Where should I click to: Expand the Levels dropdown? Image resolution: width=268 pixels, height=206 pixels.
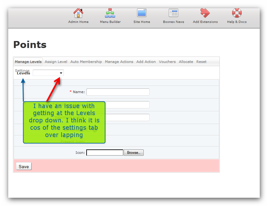coord(48,73)
